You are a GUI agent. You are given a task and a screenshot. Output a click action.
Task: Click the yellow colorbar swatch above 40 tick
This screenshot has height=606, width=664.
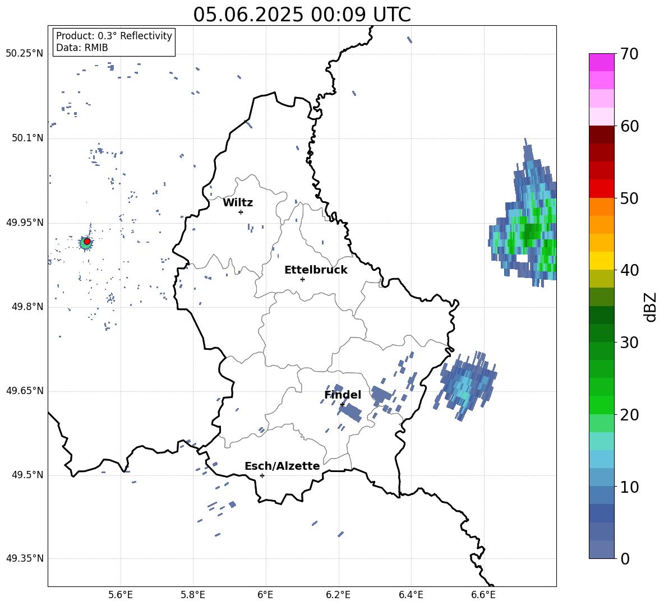click(x=601, y=261)
